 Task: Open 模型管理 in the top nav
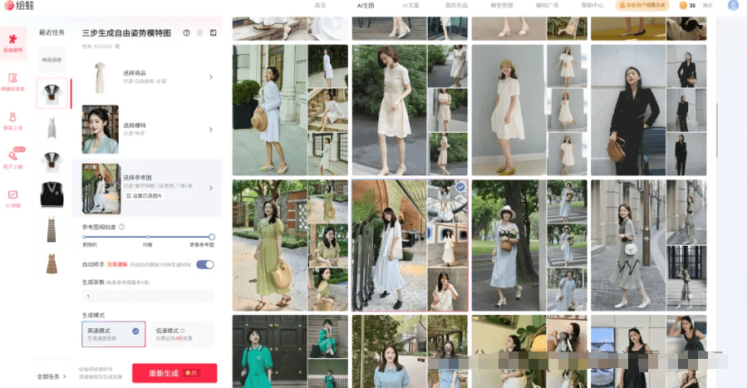(x=502, y=5)
